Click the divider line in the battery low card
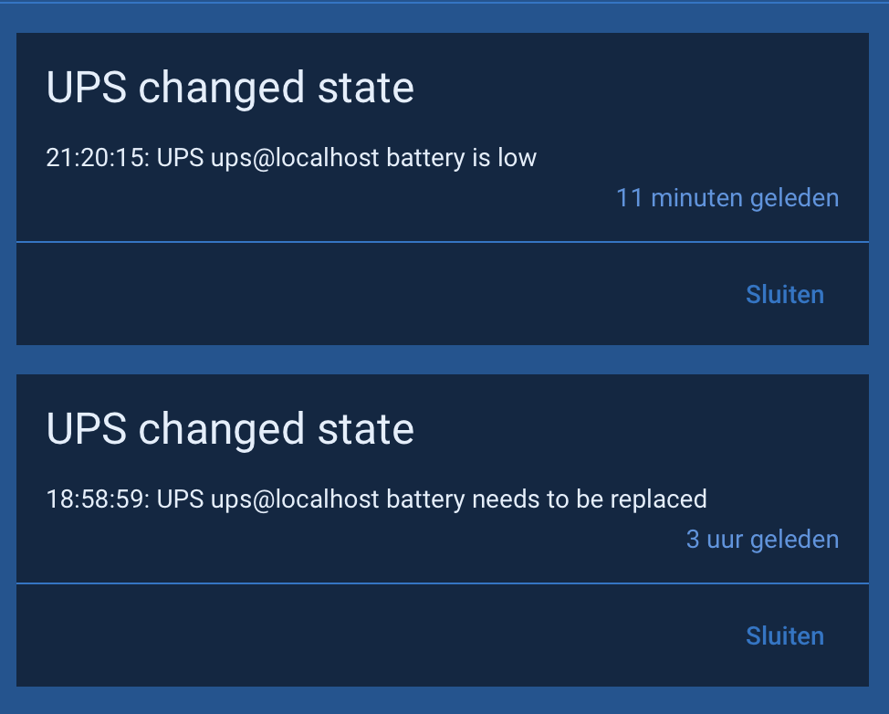 [x=442, y=242]
